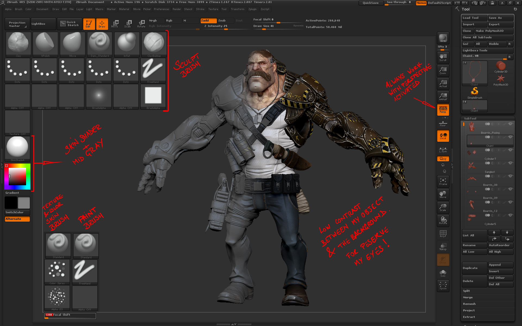This screenshot has width=522, height=326.
Task: Hide the Bourrin_Posing subtool with its eye
Action: coord(510,124)
